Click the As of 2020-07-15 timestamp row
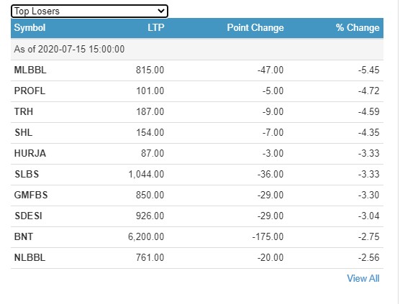The height and width of the screenshot is (304, 400). [x=197, y=49]
